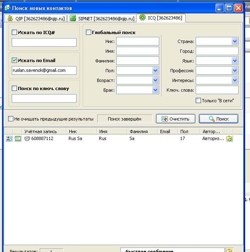Viewport: 250px width, 252px height.
Task: Open the Язык dropdown
Action: click(x=235, y=61)
